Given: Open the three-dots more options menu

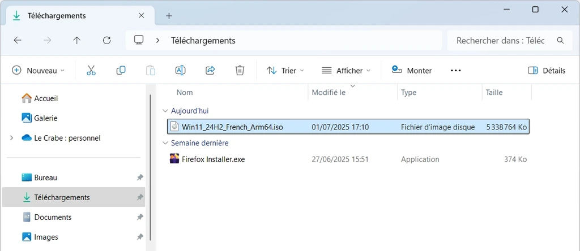Looking at the screenshot, I should click(456, 71).
